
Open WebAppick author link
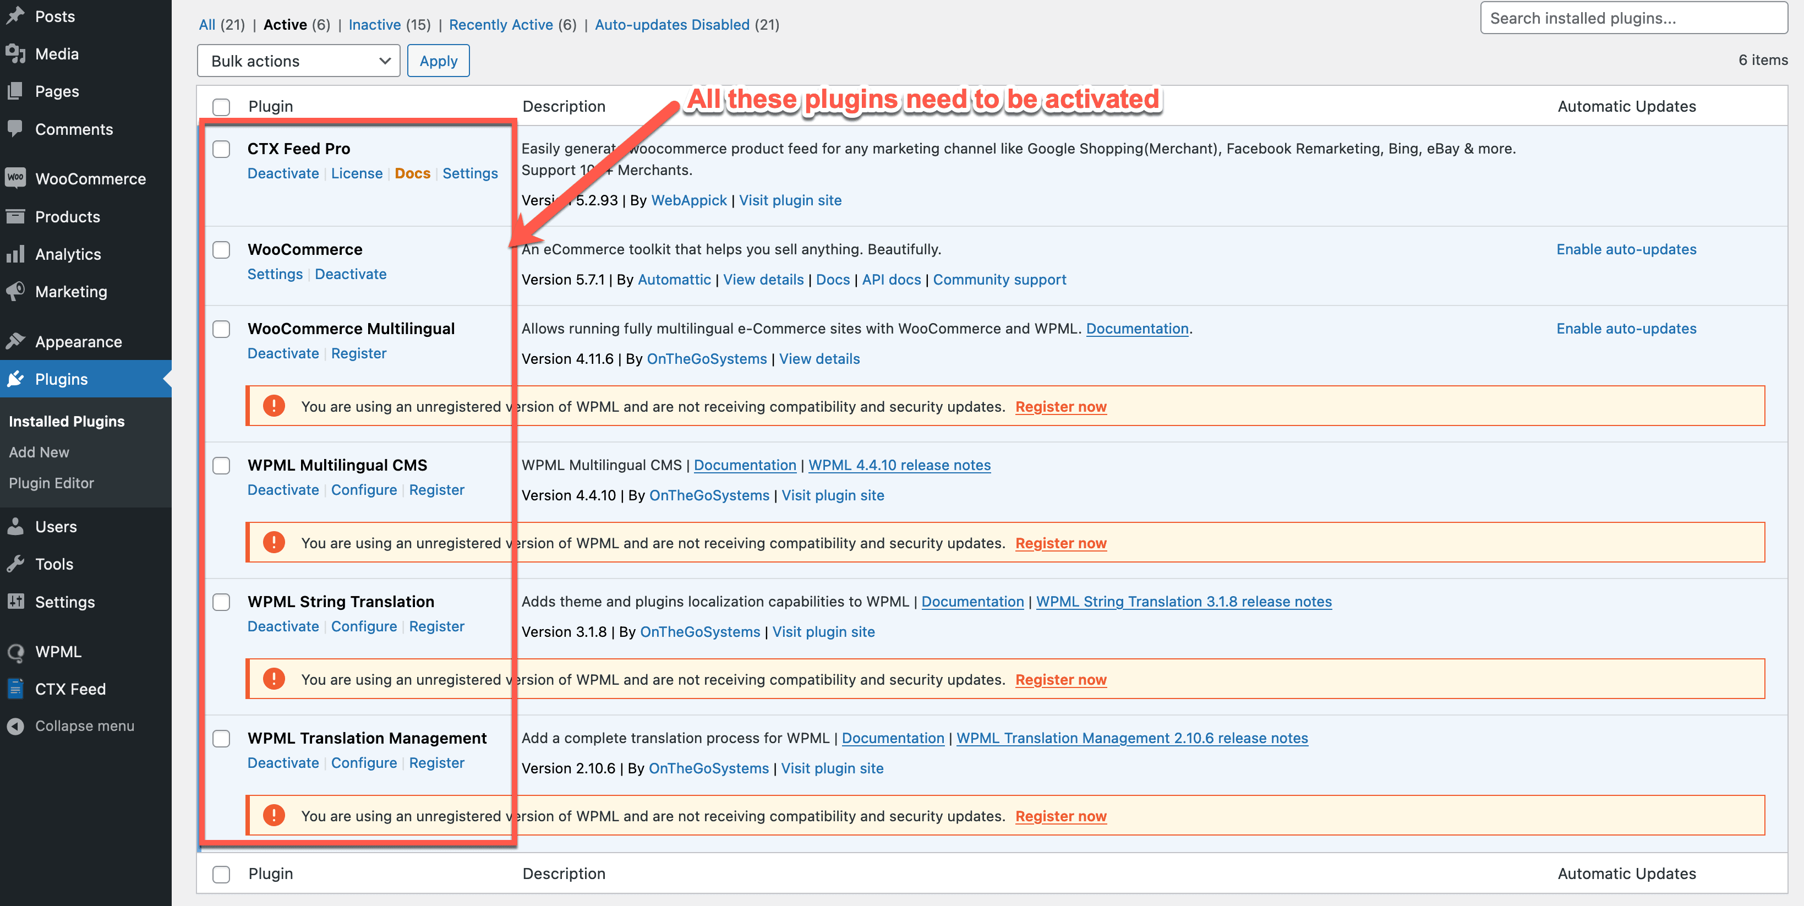pos(689,200)
